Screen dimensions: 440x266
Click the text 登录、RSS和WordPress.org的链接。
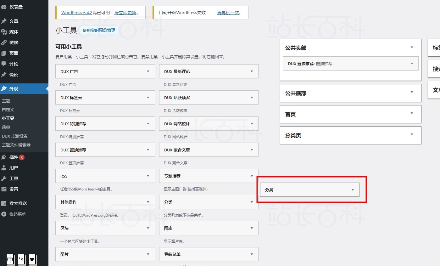(90, 216)
